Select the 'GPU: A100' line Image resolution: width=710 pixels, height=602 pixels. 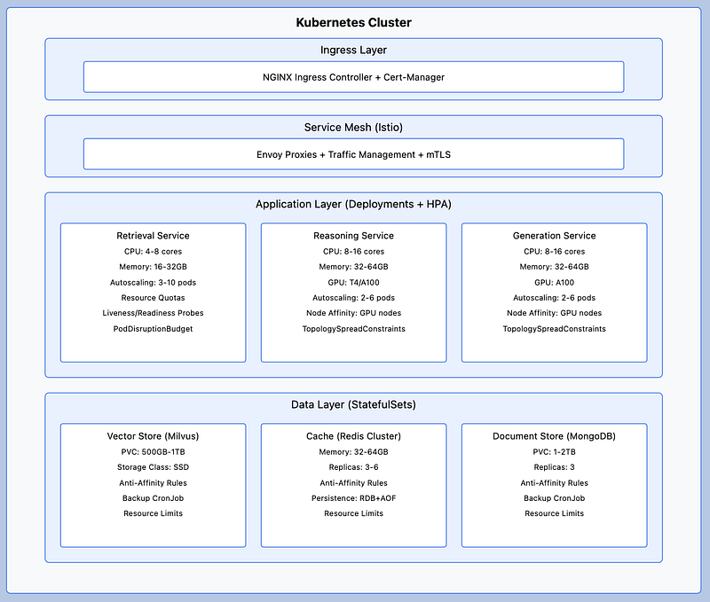554,283
